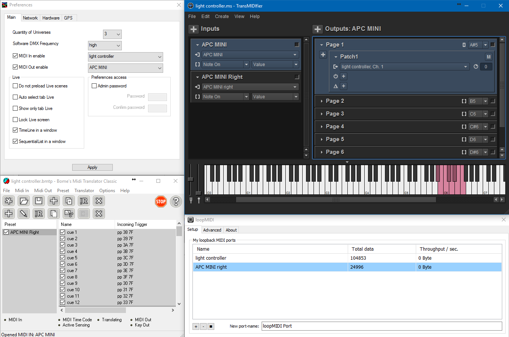Click the bottom-row X delete icon in Bome
Viewport: 509px width, 337px height.
[x=99, y=214]
